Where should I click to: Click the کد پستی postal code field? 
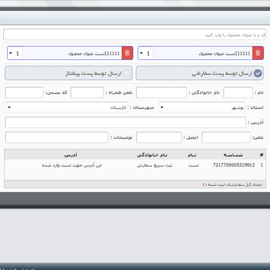[24, 93]
